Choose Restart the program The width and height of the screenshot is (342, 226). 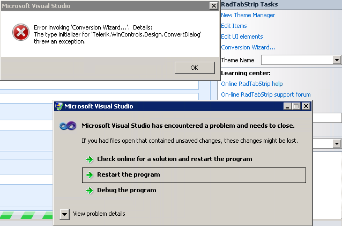pos(194,175)
